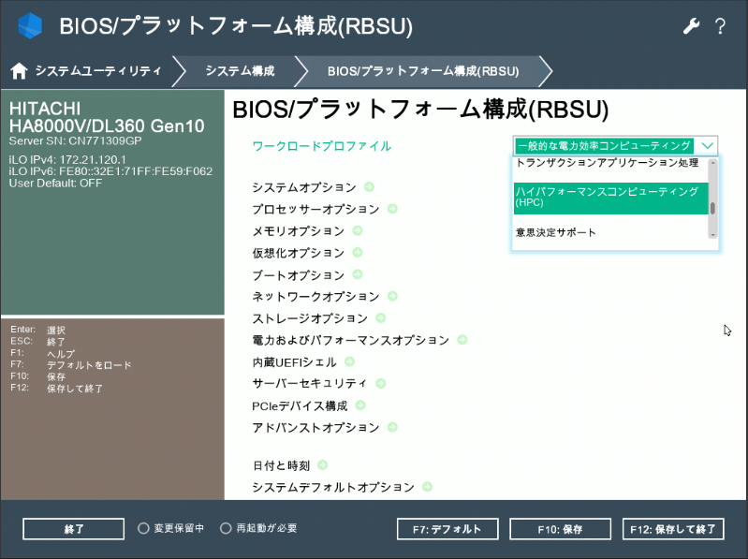The height and width of the screenshot is (559, 748).
Task: Click the 終了 button
Action: (73, 529)
